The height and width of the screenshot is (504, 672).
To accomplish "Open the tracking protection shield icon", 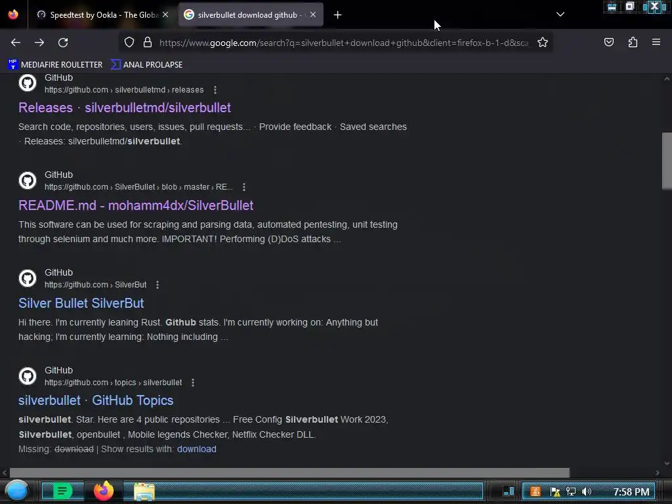I will point(129,43).
